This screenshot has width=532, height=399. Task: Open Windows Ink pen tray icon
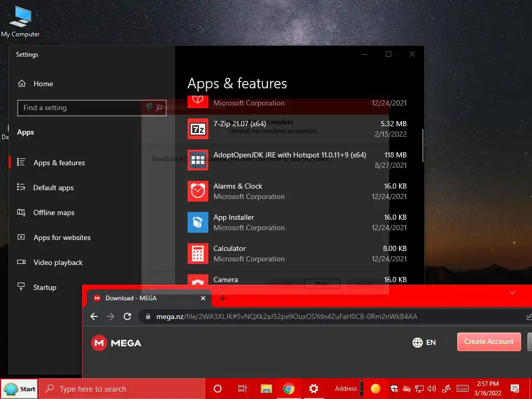(446, 389)
